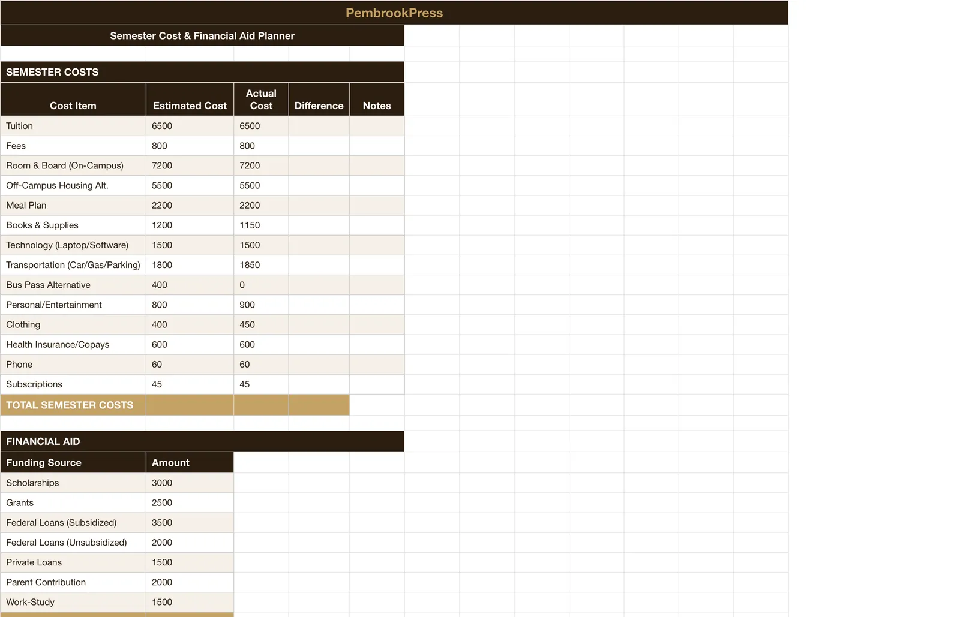Select Health Insurance/Copays label

tap(73, 344)
